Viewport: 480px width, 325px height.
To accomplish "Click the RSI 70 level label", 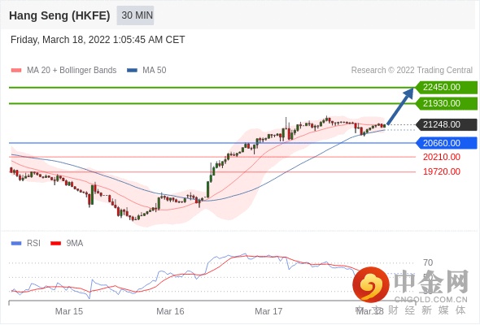I will pos(428,262).
